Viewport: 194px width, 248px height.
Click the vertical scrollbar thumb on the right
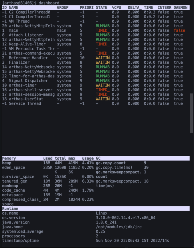(192, 113)
